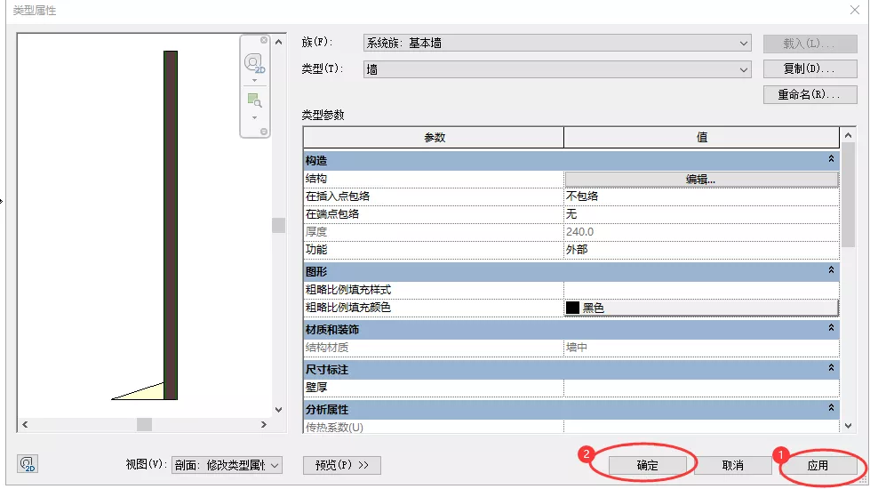Click the black 粗略比例填充颜色 swatch

pyautogui.click(x=573, y=308)
